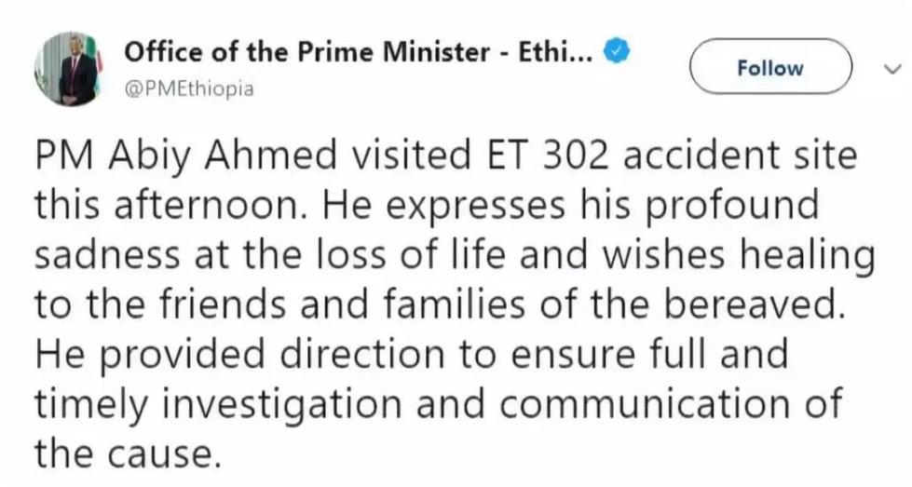The image size is (912, 487).
Task: Click the word 'timely' in the tweet
Action: 91,405
